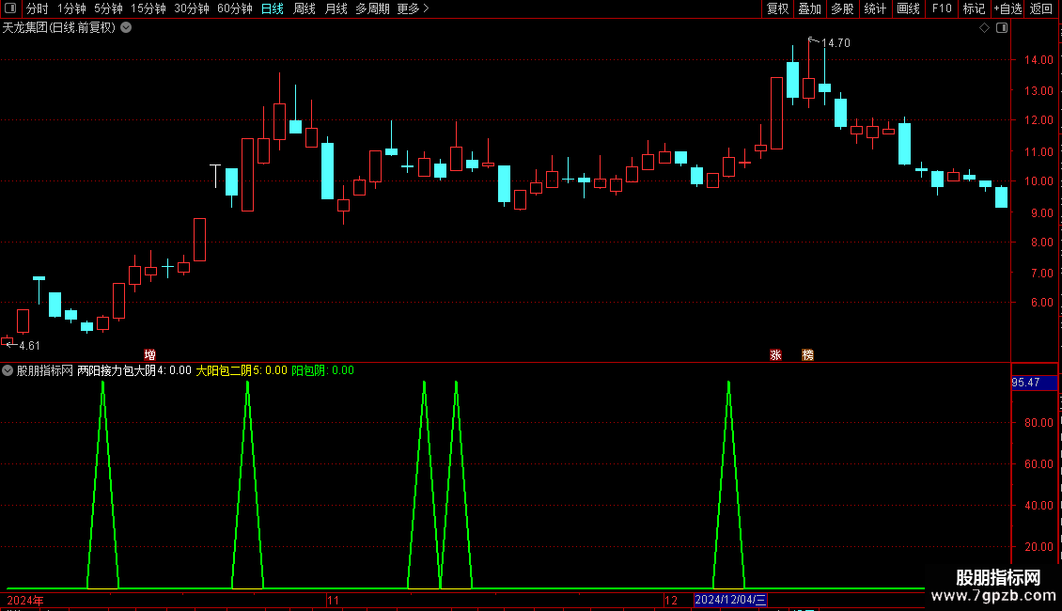Image resolution: width=1062 pixels, height=611 pixels.
Task: Select the 60分钟 period
Action: tap(235, 8)
